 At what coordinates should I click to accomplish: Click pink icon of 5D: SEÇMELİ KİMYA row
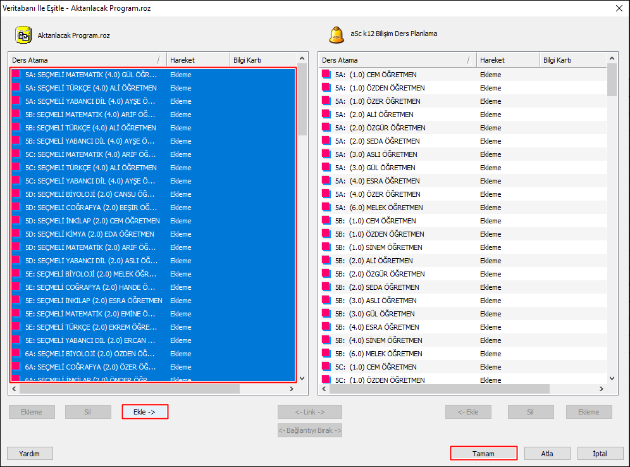pos(16,234)
